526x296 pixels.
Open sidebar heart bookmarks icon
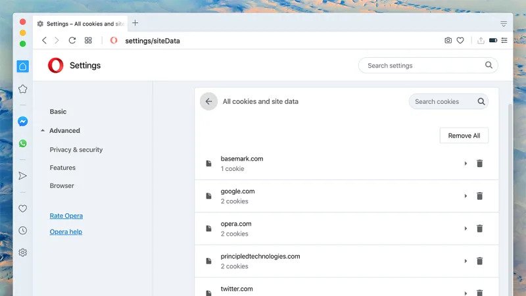click(23, 209)
